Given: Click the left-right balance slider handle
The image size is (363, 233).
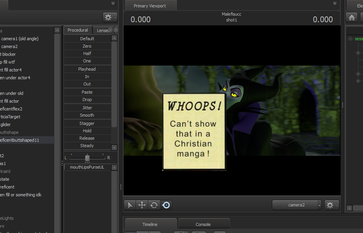Looking at the screenshot, I should (x=87, y=158).
